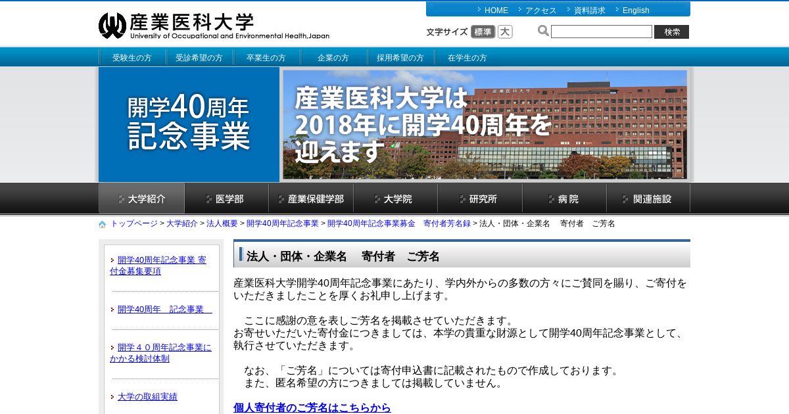Open sidebar link 開学40周年 記念事業
This screenshot has height=414, width=789.
pyautogui.click(x=165, y=309)
